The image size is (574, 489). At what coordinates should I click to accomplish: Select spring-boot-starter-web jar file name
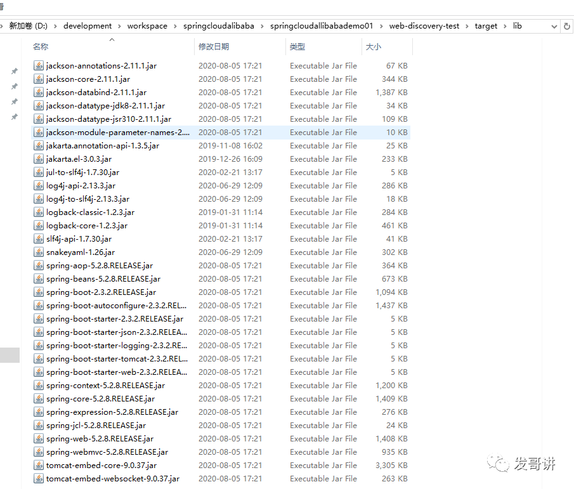(117, 372)
